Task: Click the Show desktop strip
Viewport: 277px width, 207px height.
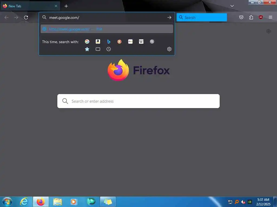Action: tap(275, 202)
